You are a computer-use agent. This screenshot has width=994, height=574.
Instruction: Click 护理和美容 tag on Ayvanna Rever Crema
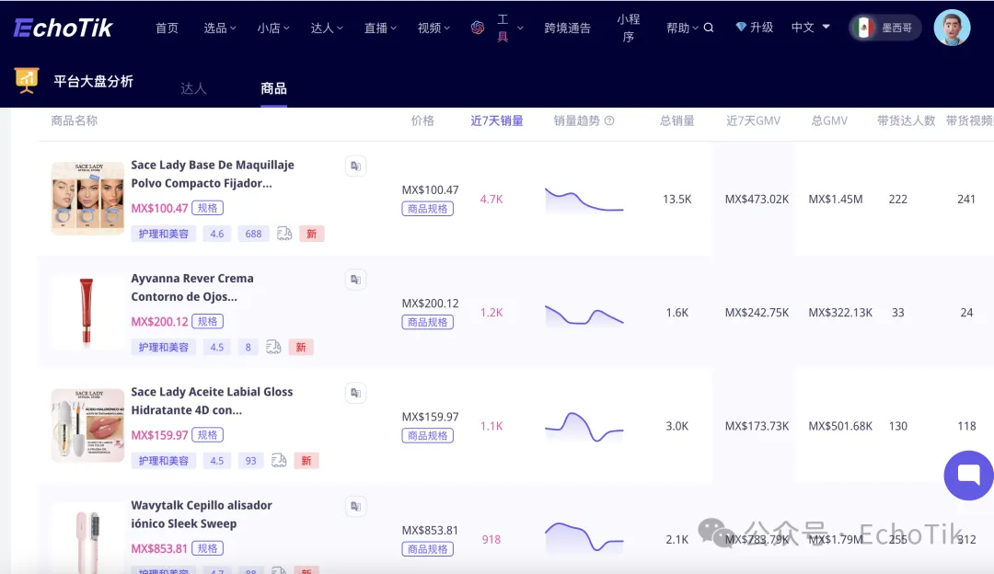tap(164, 347)
